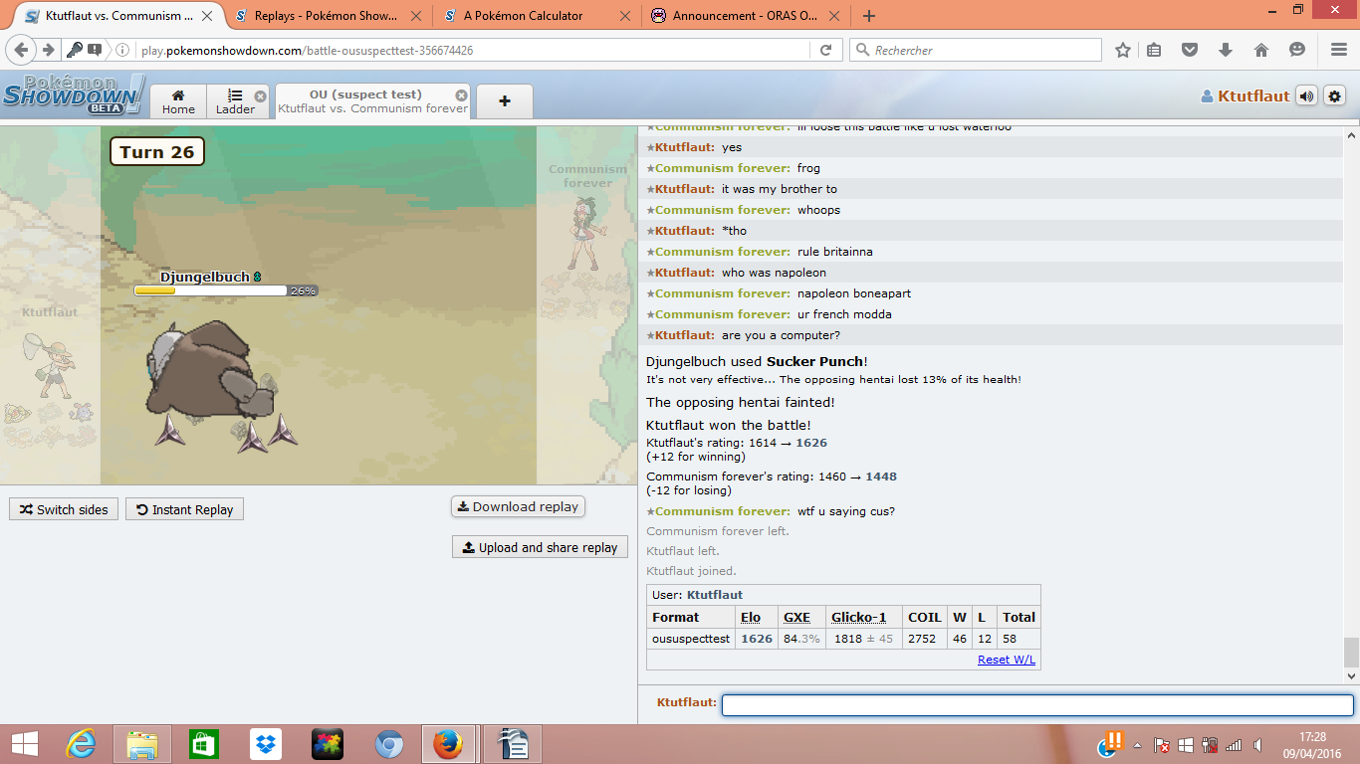Open a new Firefox tab
Image resolution: width=1360 pixels, height=764 pixels.
tap(868, 16)
